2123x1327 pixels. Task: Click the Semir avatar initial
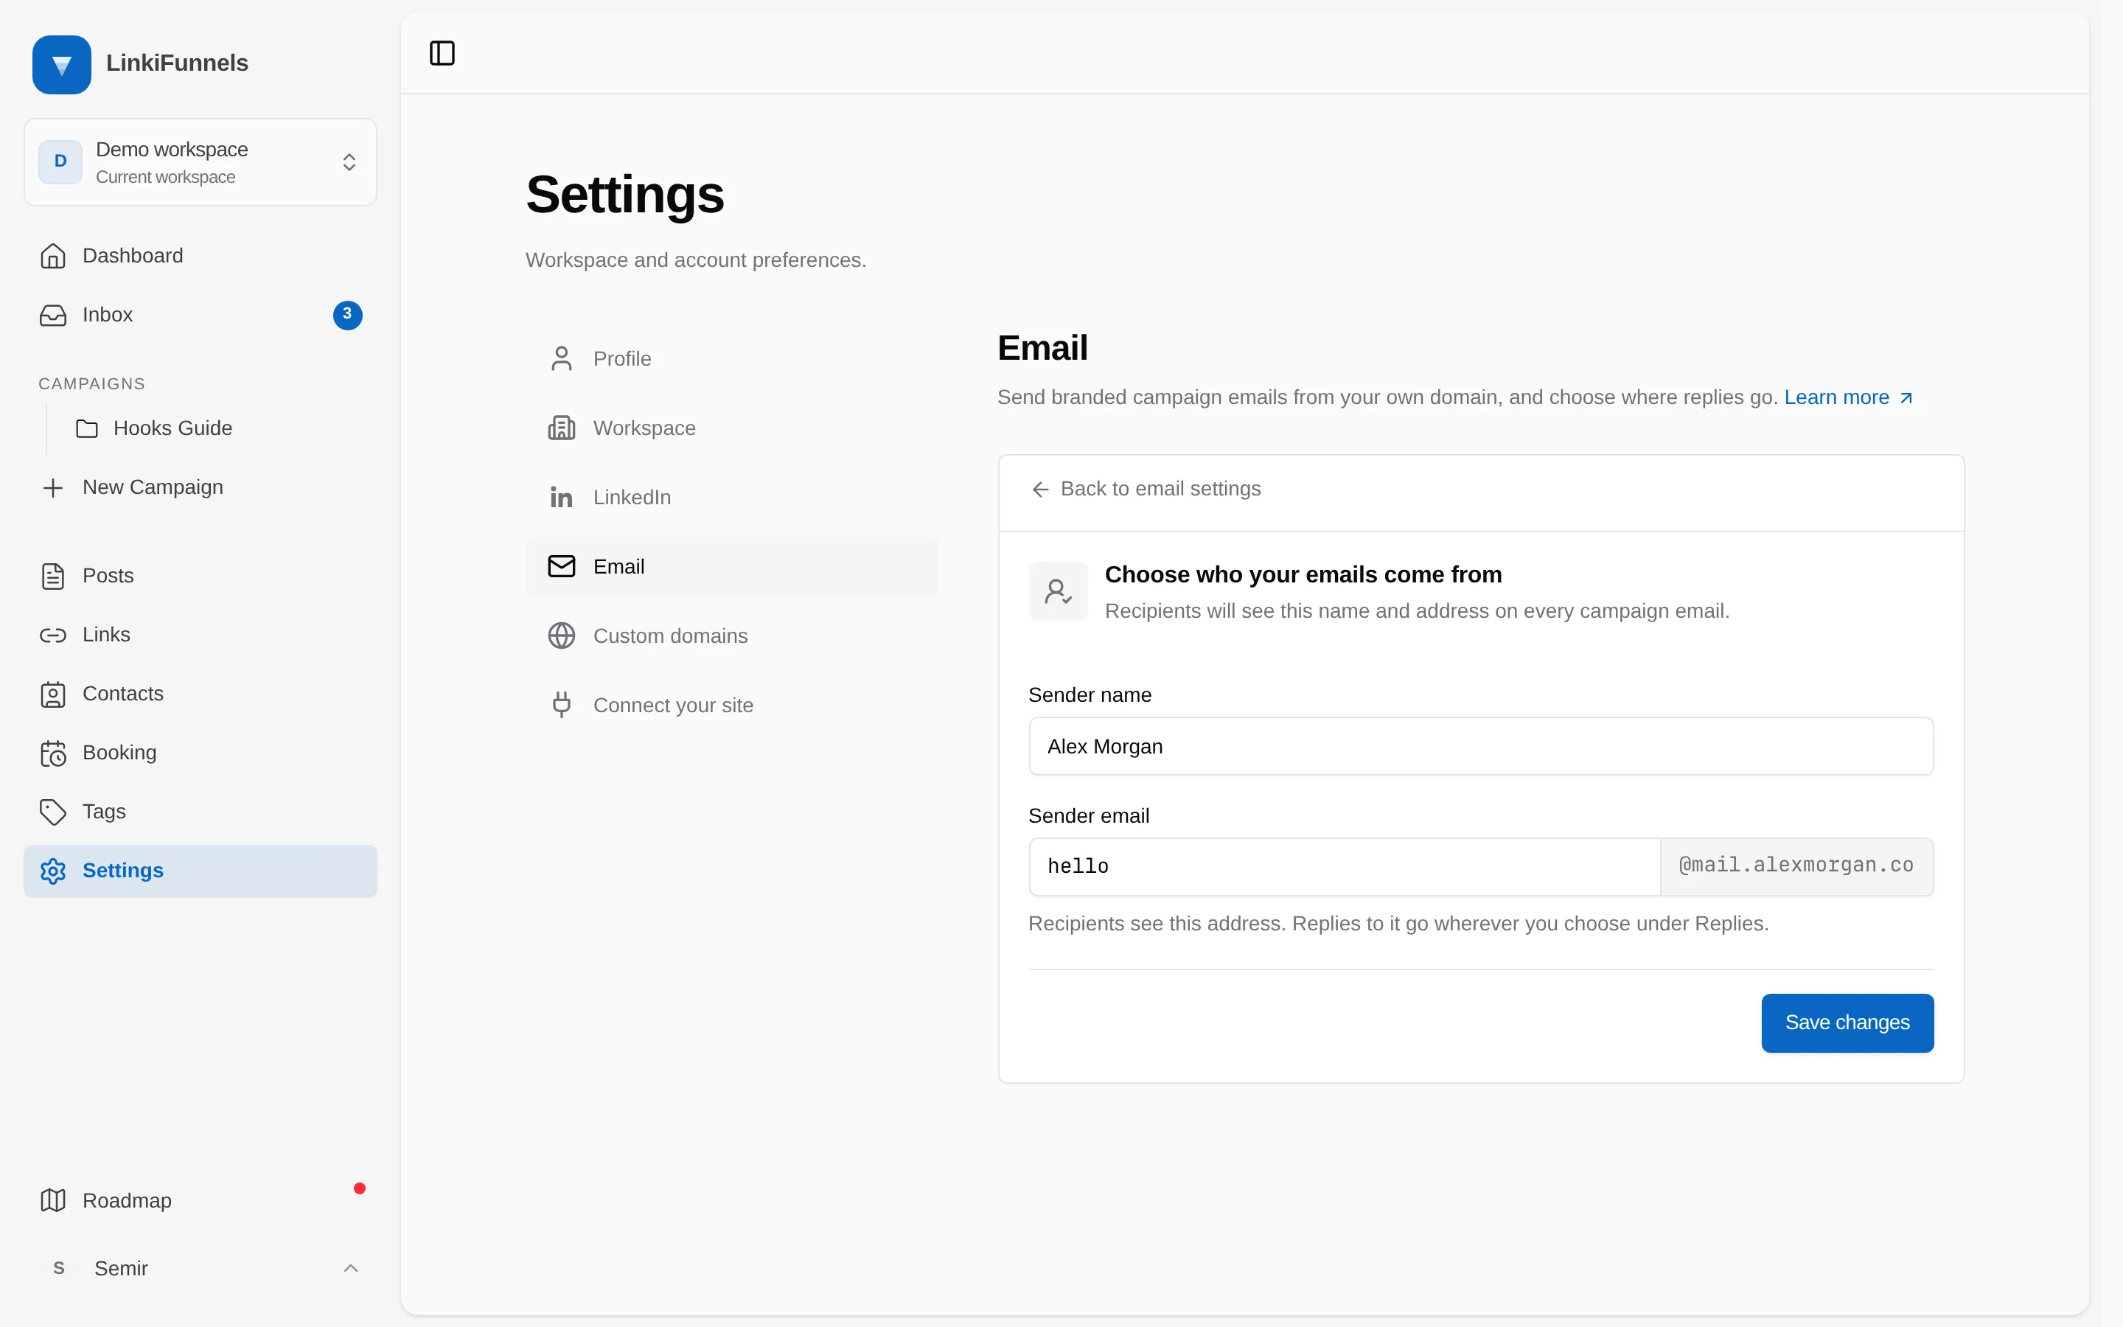point(59,1268)
